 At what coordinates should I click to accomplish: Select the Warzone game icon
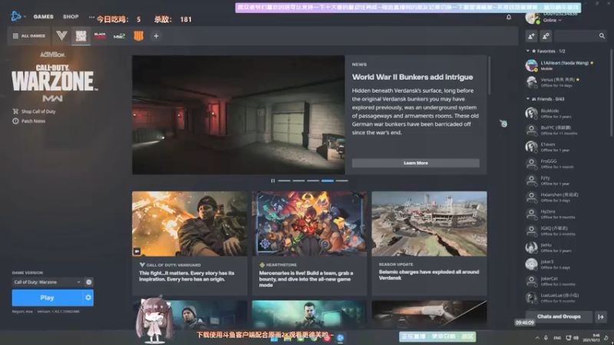click(81, 36)
